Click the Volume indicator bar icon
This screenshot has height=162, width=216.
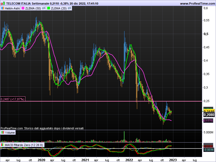pyautogui.click(x=3, y=133)
